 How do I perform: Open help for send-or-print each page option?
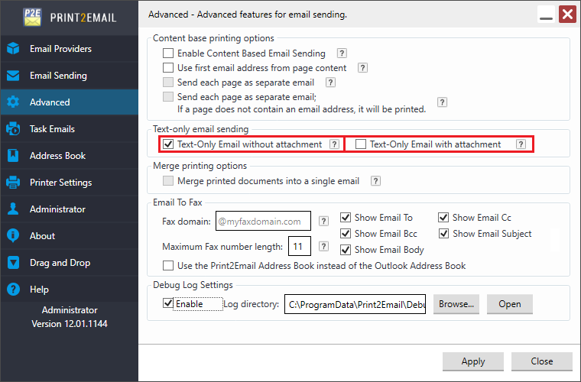(442, 102)
